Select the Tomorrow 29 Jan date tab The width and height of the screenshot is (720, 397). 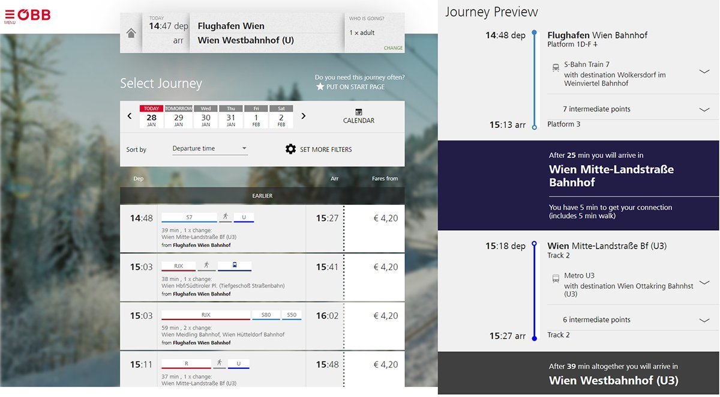coord(179,117)
